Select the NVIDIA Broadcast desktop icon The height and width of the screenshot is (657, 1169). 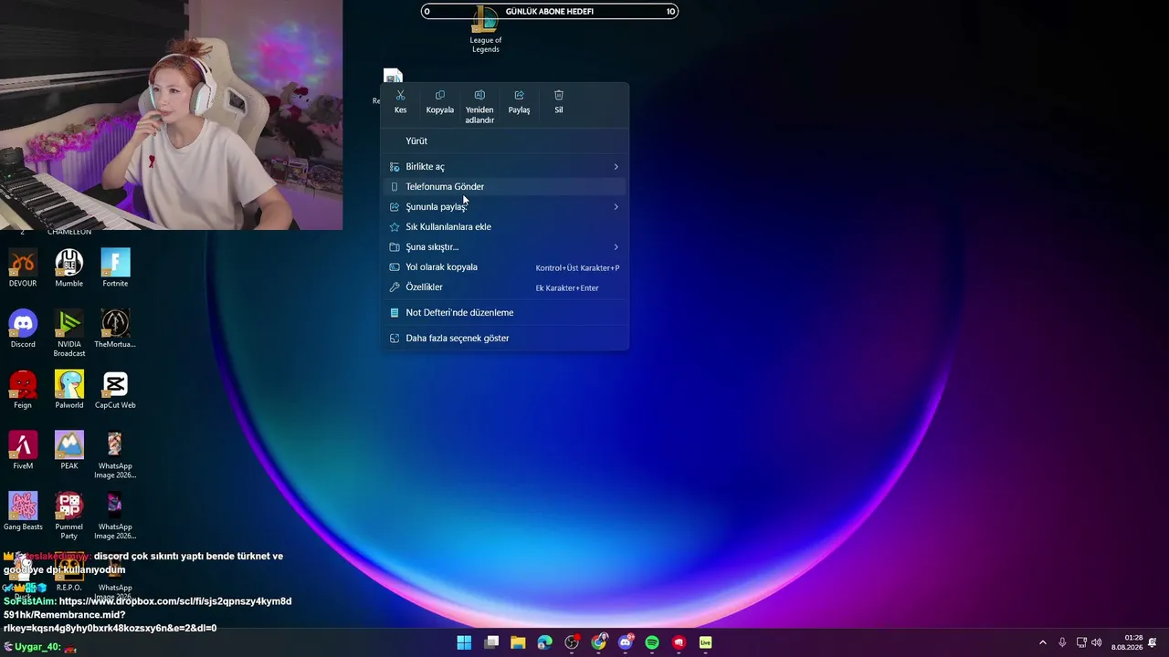(x=69, y=333)
